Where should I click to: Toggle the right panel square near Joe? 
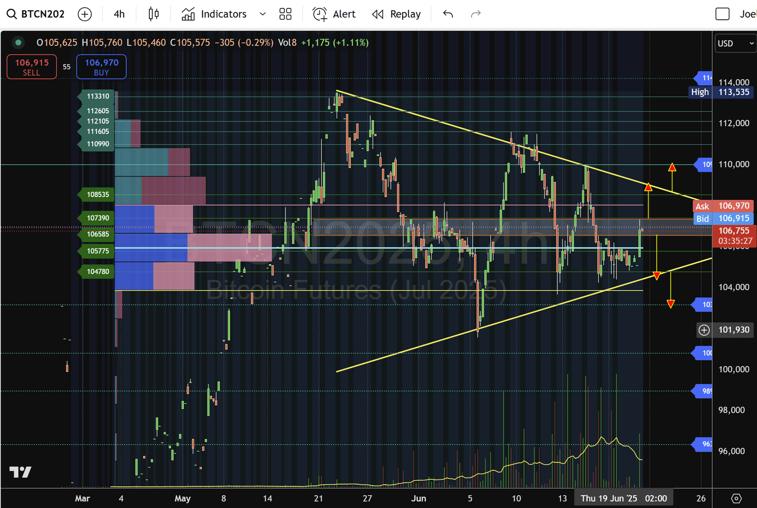click(723, 14)
